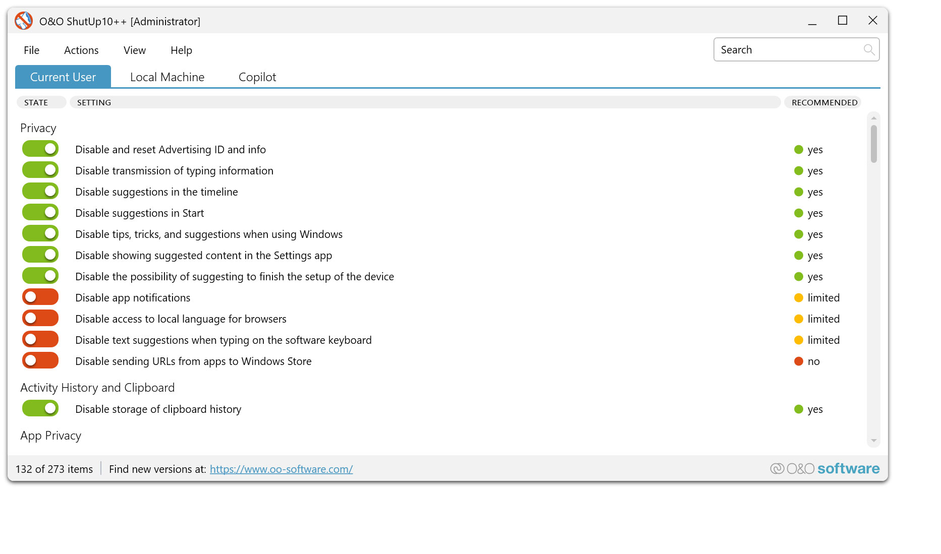The width and height of the screenshot is (941, 554).
Task: Open the Help menu
Action: pos(181,50)
